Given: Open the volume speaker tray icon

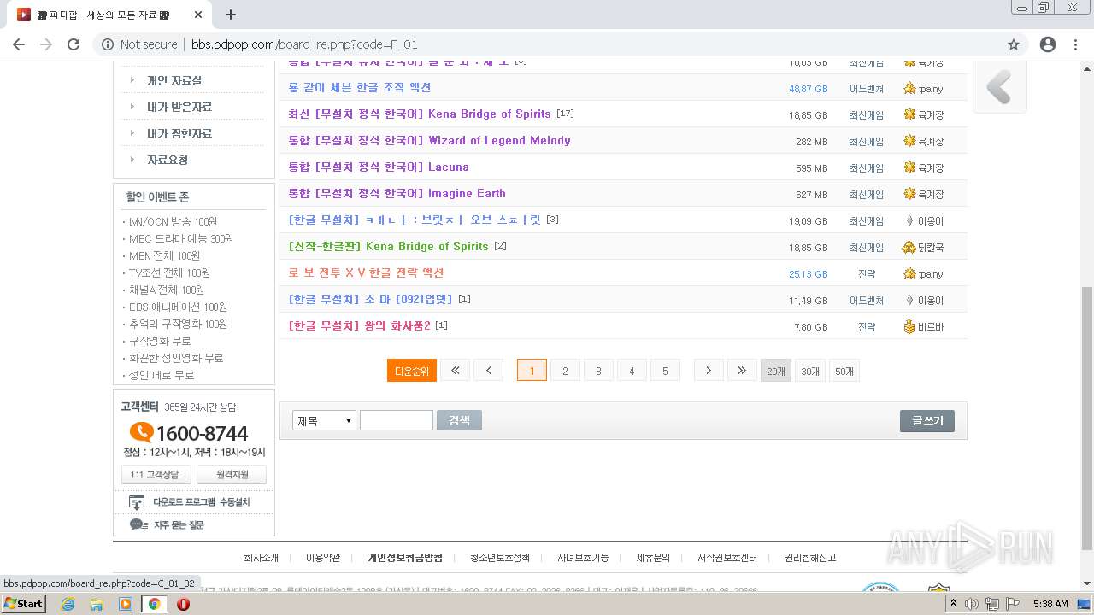Looking at the screenshot, I should click(x=972, y=604).
